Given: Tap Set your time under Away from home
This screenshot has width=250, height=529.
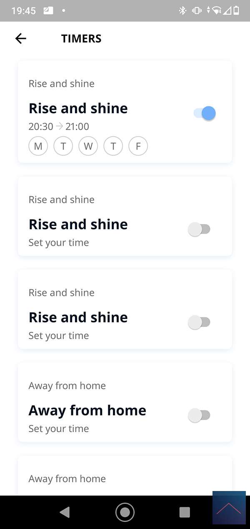Looking at the screenshot, I should (x=59, y=429).
